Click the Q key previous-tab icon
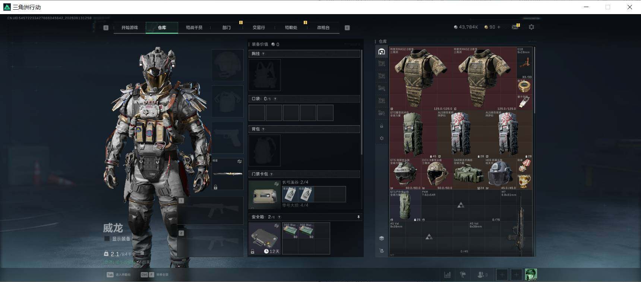Screen dimensions: 641x282 [x=106, y=27]
